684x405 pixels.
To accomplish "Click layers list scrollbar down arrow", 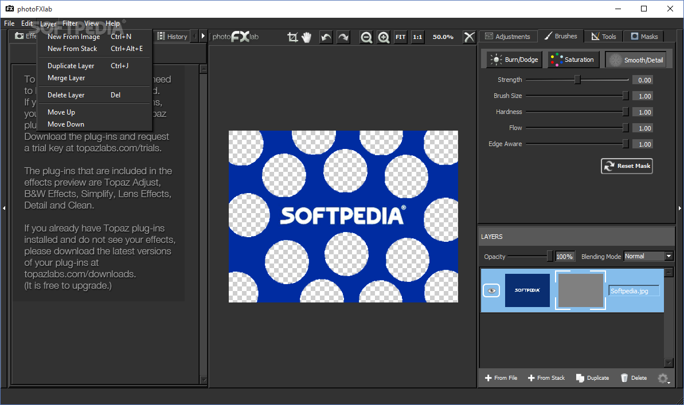I will (669, 363).
